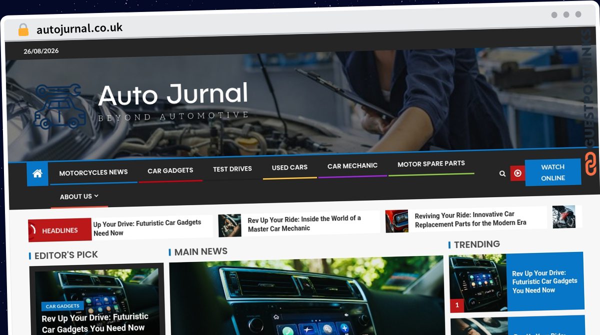This screenshot has height=335, width=600.
Task: Open Car Gadgets menu item
Action: pos(170,170)
